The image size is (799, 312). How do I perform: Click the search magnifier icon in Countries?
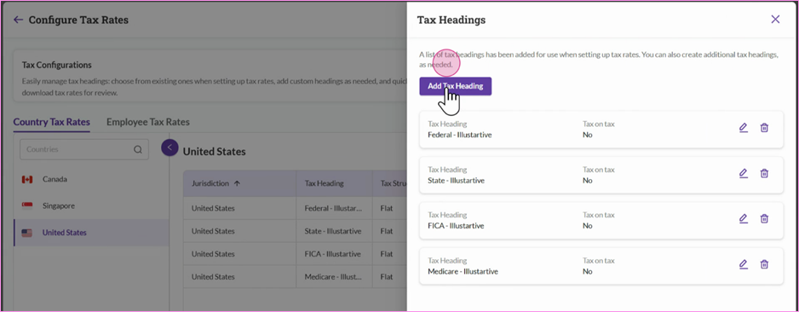point(138,149)
